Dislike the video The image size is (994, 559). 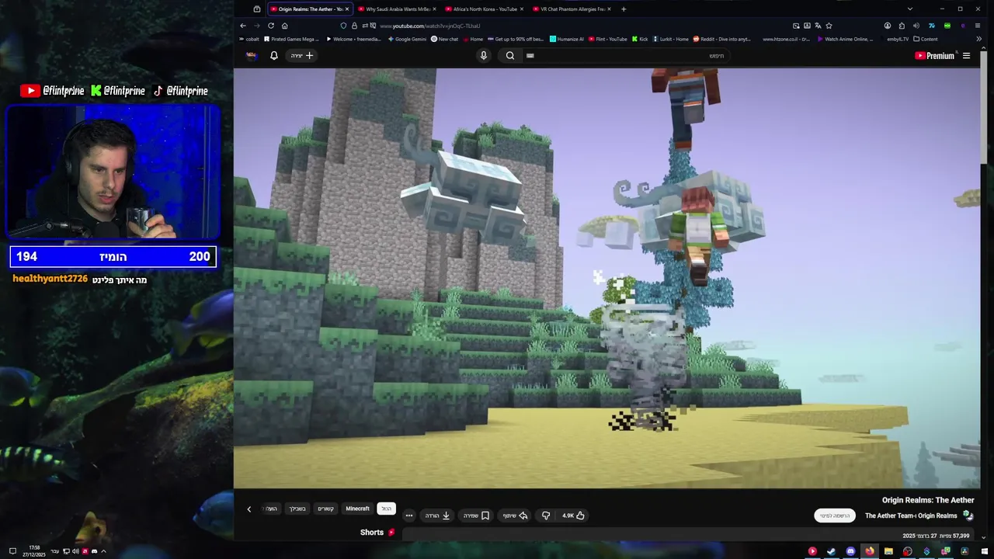pyautogui.click(x=546, y=516)
